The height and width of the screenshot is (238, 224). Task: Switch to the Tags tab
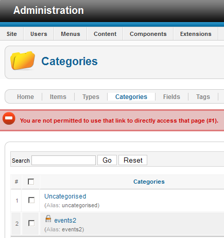[203, 97]
